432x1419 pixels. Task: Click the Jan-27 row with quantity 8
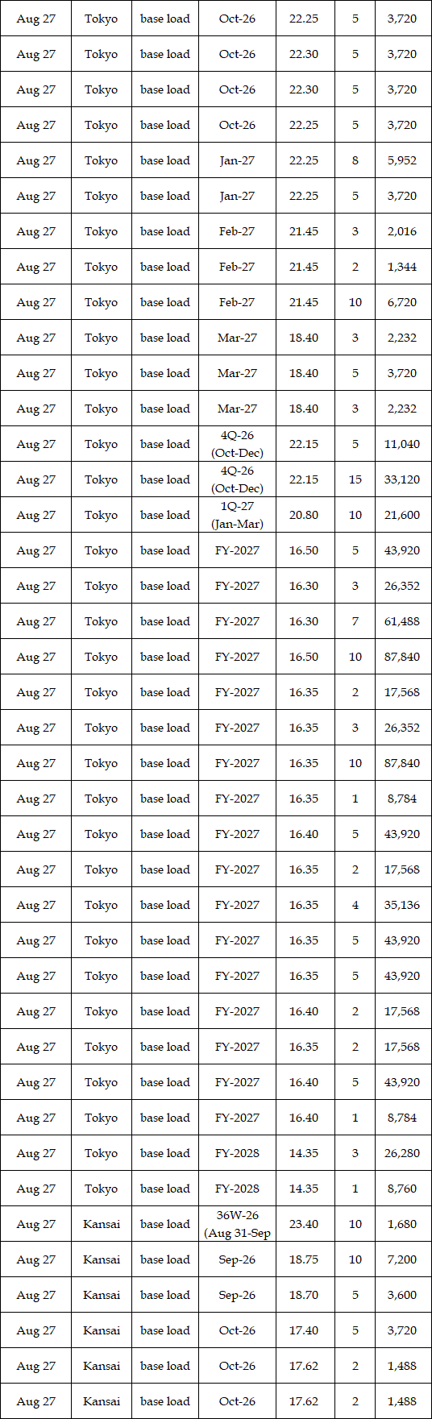click(215, 160)
